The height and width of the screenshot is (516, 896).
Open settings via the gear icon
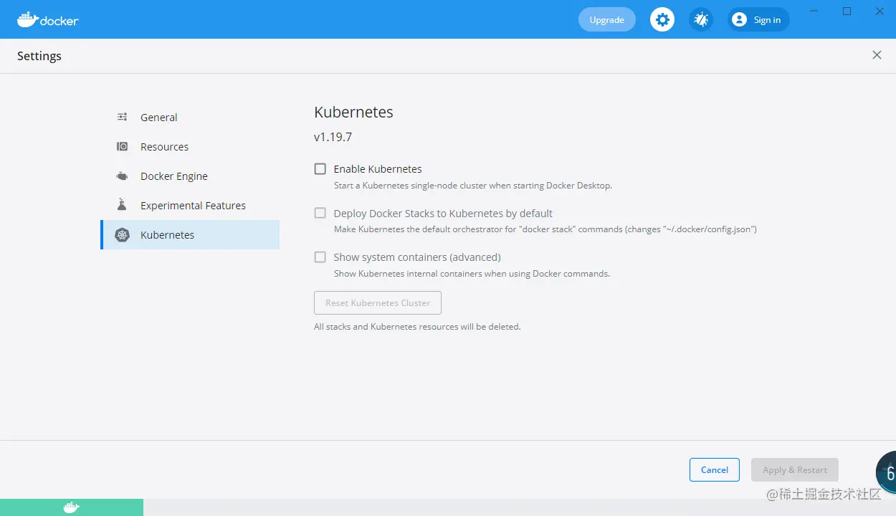click(x=662, y=19)
